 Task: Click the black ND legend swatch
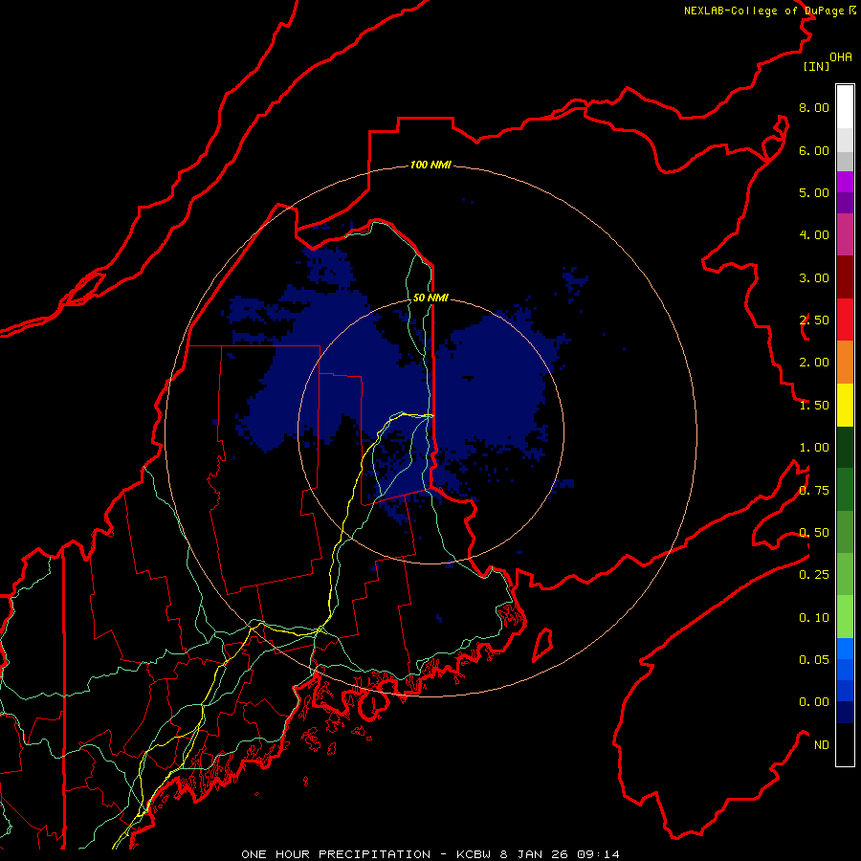[845, 744]
